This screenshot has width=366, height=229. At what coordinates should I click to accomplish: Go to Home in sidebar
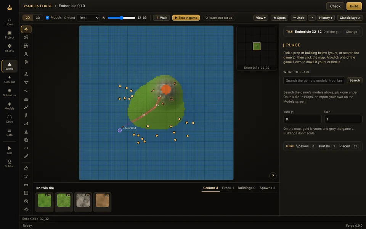(10, 22)
